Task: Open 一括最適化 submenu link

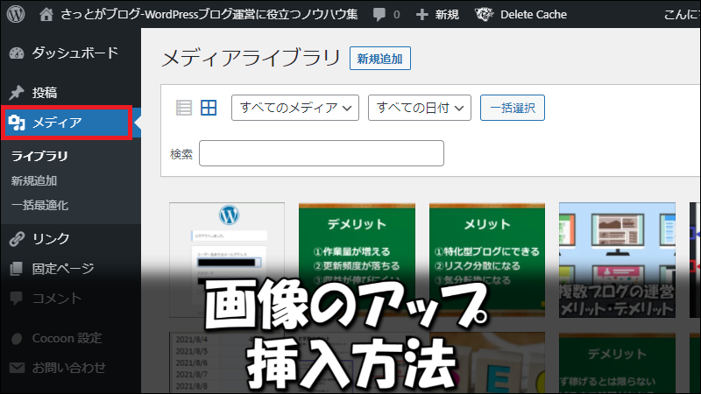Action: [x=39, y=206]
